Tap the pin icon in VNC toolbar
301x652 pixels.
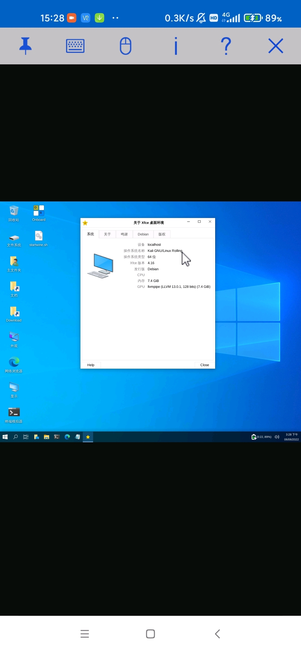(x=25, y=46)
